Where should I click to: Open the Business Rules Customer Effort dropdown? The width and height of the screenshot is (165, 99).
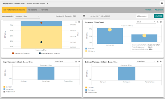pos(27,16)
